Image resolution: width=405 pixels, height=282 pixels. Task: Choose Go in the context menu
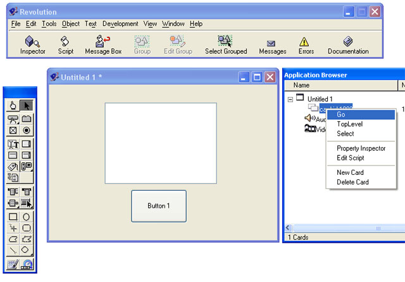[361, 114]
